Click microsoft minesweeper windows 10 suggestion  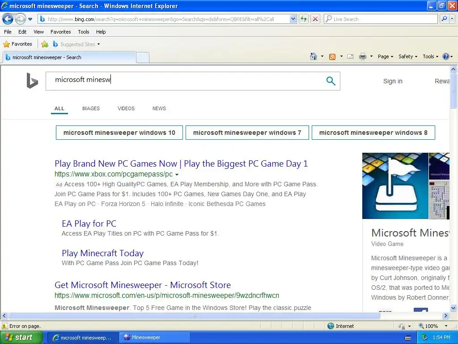tap(119, 133)
